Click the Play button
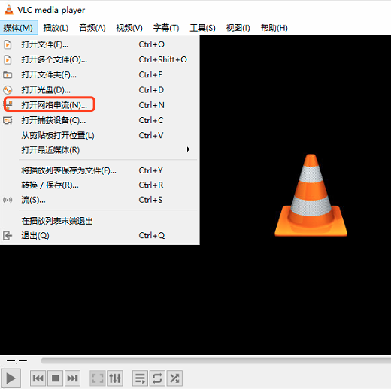Image resolution: width=391 pixels, height=389 pixels. [11, 378]
